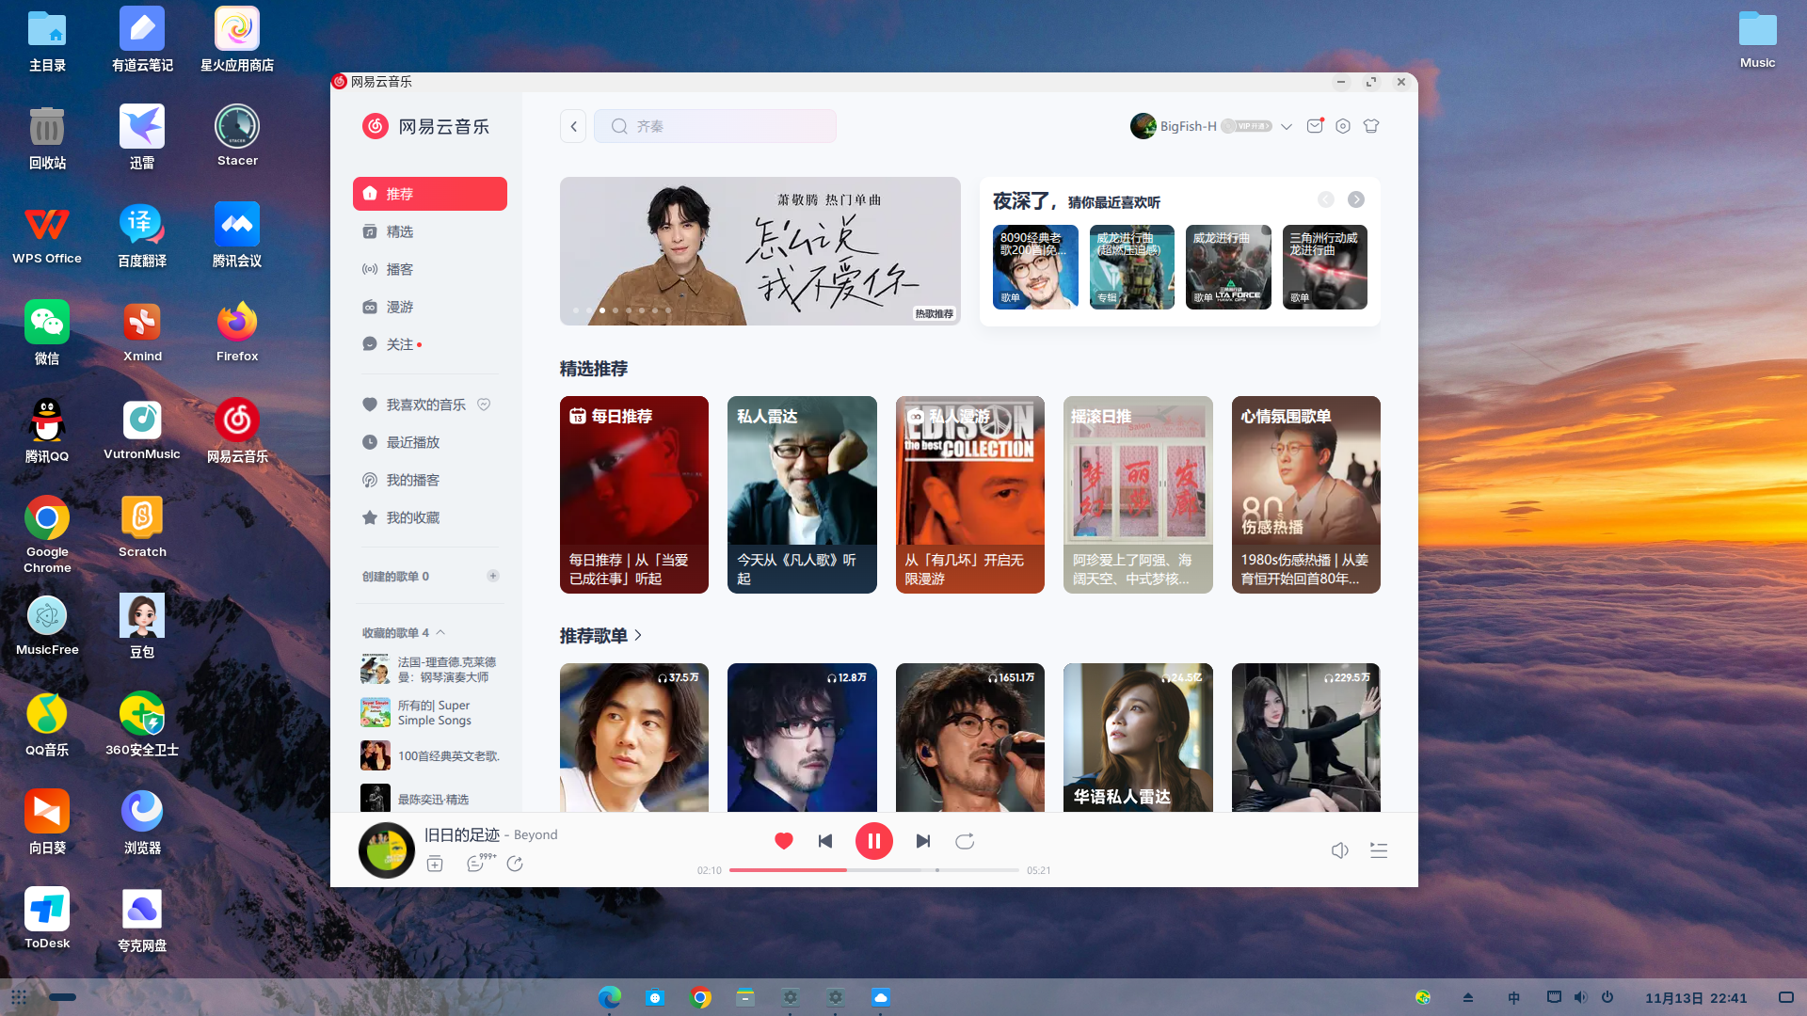Show next recommendations in 猜你最近喜欢听
Viewport: 1807px width, 1016px height.
tap(1356, 199)
